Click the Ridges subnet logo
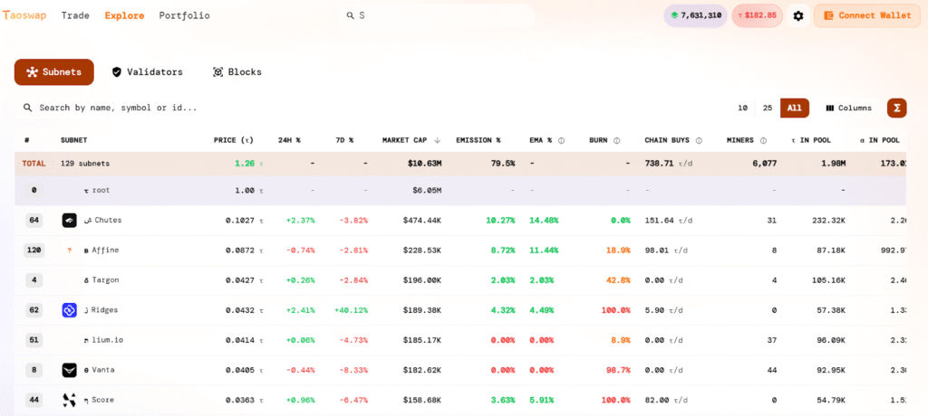The height and width of the screenshot is (416, 928). click(x=70, y=310)
